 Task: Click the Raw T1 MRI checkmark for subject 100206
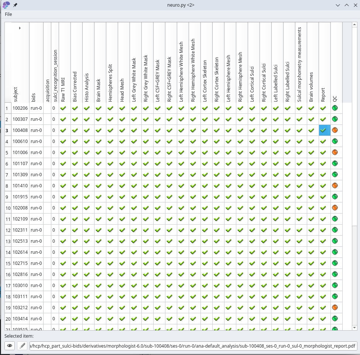[x=63, y=108]
